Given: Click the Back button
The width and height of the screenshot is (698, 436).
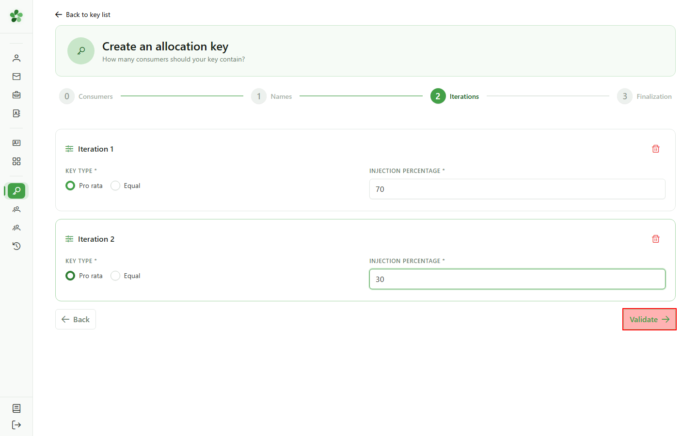Looking at the screenshot, I should point(76,319).
